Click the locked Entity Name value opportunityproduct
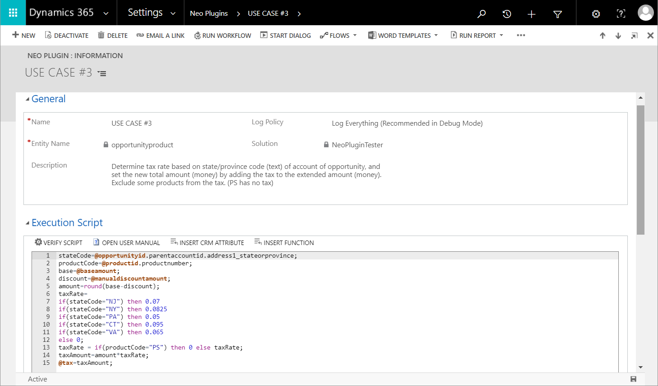 (142, 145)
